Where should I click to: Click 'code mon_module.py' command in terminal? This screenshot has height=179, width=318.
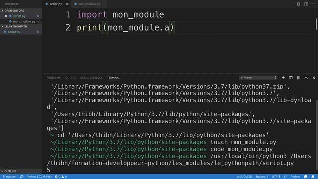tap(241, 149)
